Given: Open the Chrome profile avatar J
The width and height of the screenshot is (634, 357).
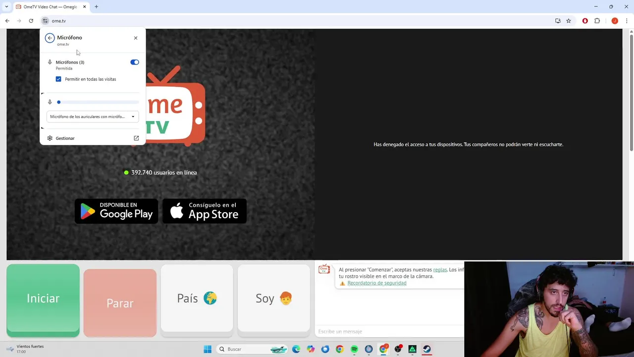Looking at the screenshot, I should tap(615, 21).
